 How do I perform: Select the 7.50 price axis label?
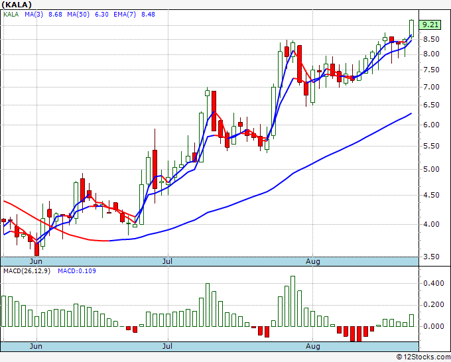[x=431, y=70]
